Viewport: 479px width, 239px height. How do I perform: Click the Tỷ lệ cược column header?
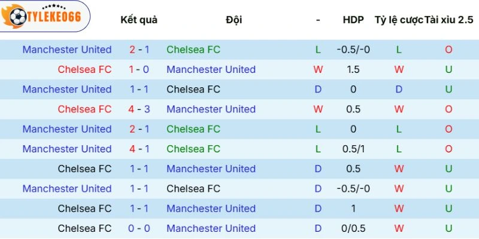click(x=398, y=20)
